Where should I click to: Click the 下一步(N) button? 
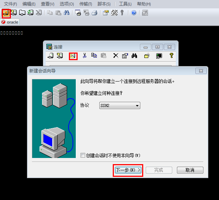point(128,170)
